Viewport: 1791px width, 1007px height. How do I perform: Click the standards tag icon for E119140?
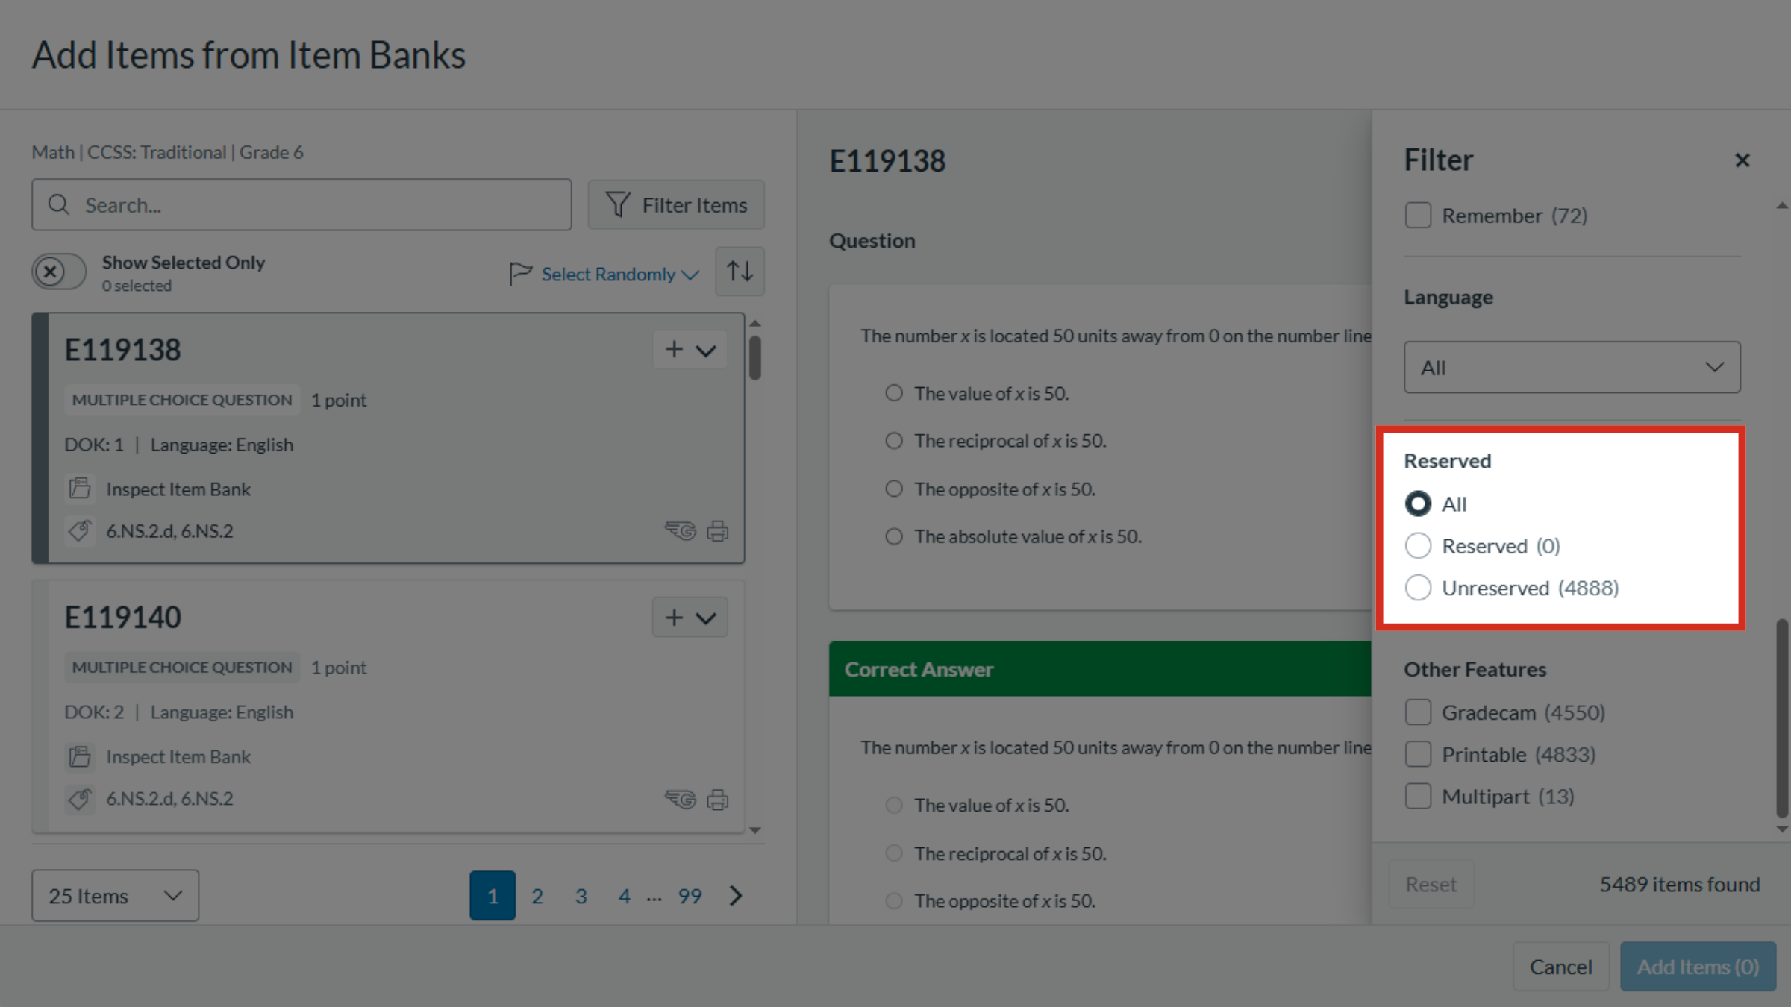[80, 799]
